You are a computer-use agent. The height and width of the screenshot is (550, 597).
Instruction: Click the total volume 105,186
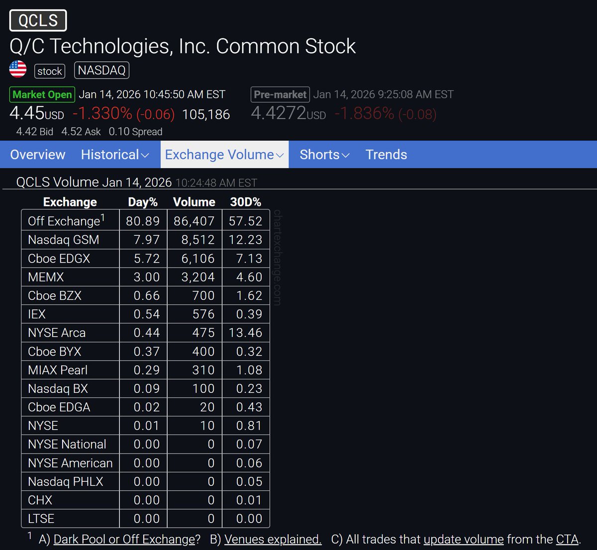point(206,114)
